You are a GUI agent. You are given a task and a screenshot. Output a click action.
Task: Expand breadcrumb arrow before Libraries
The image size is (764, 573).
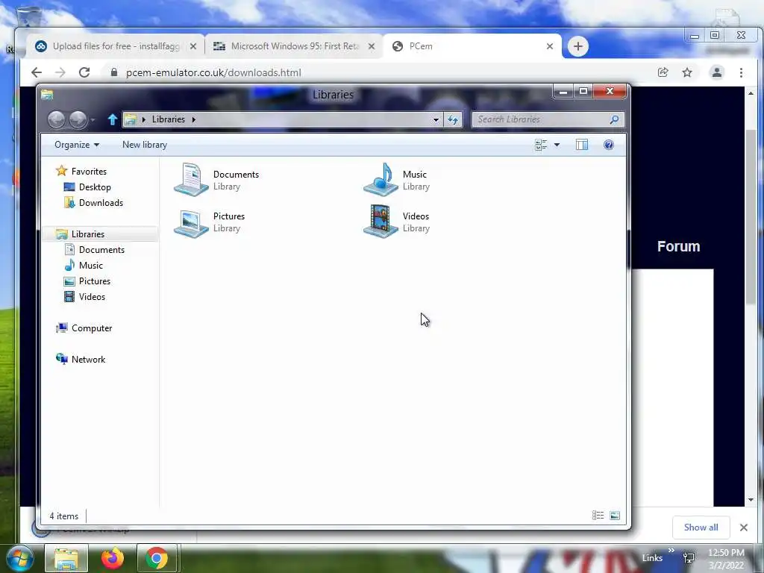pos(144,119)
